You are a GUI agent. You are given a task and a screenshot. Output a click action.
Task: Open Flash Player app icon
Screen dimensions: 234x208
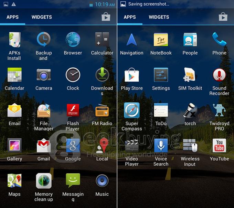[73, 111]
